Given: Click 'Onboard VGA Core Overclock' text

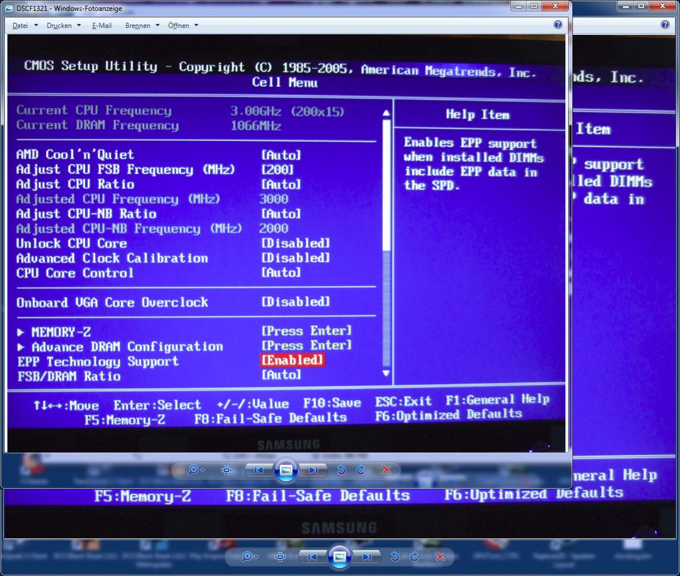Looking at the screenshot, I should (x=112, y=303).
